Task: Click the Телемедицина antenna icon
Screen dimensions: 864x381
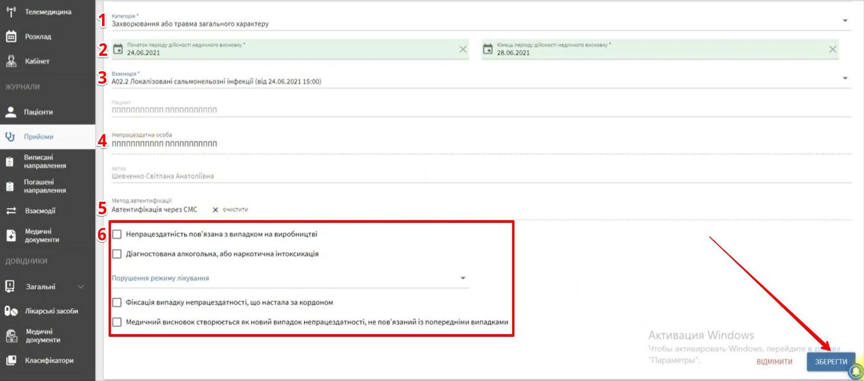Action: coord(11,12)
